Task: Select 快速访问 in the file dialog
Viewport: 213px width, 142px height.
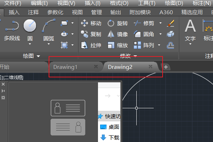Action: pos(109,116)
